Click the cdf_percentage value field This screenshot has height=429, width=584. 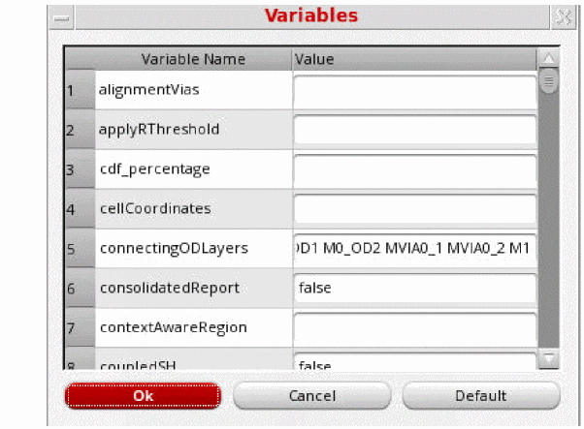[x=415, y=169]
